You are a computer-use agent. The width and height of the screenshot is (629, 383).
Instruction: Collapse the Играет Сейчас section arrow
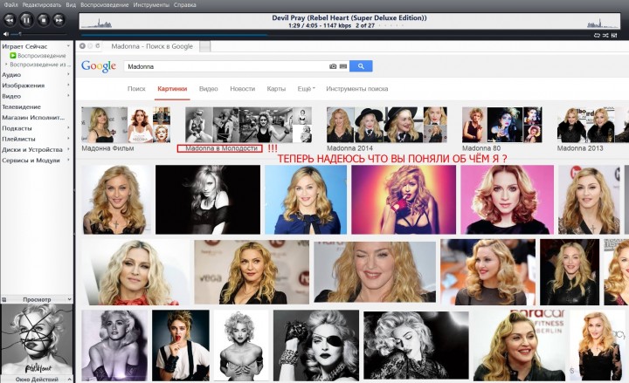(69, 46)
